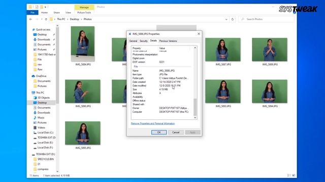
Task: Click the Refresh button beside address bar
Action: point(233,19)
